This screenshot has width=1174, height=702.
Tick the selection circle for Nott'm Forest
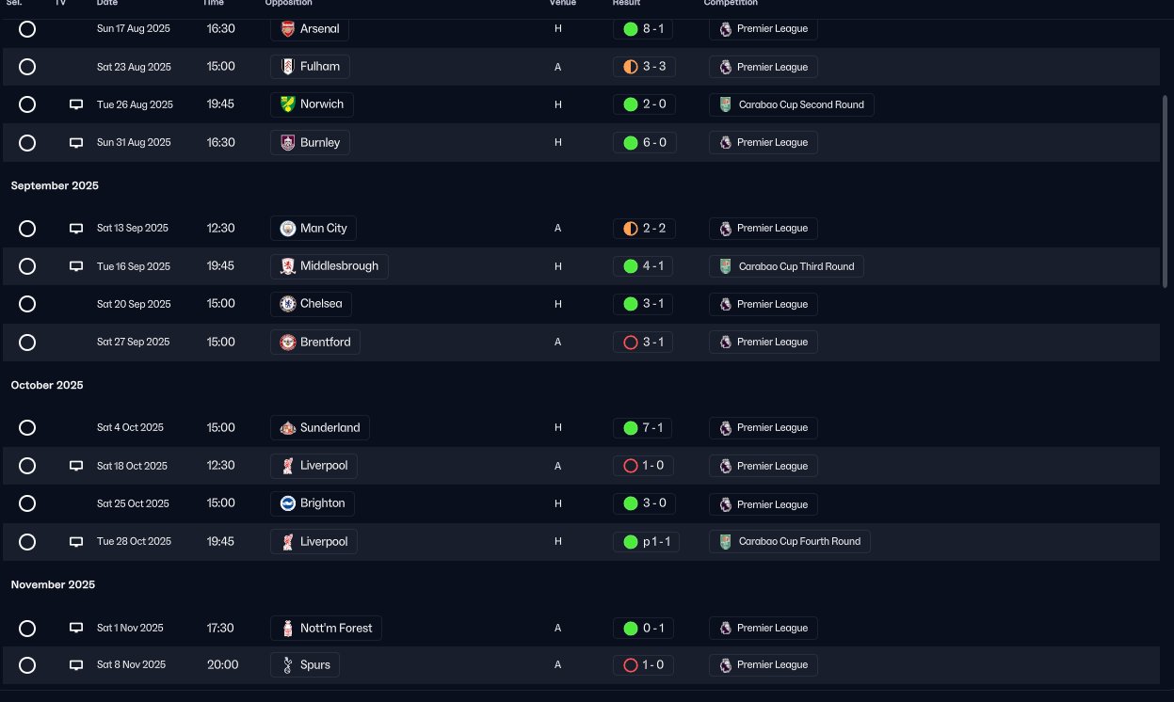27,629
